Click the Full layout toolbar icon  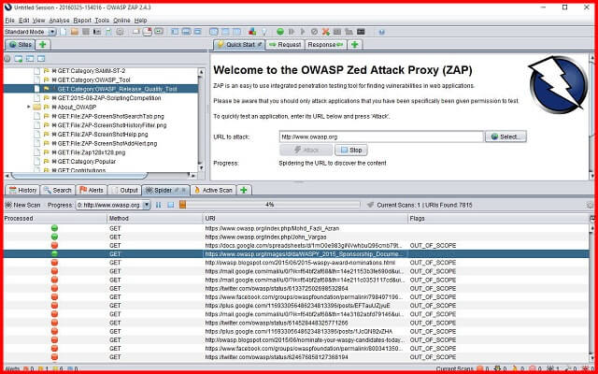coord(197,32)
